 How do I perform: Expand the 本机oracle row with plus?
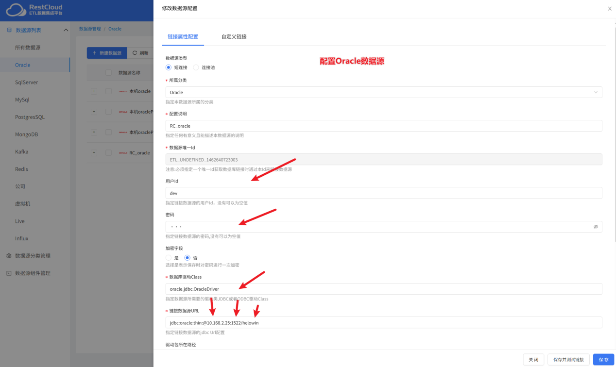point(94,91)
